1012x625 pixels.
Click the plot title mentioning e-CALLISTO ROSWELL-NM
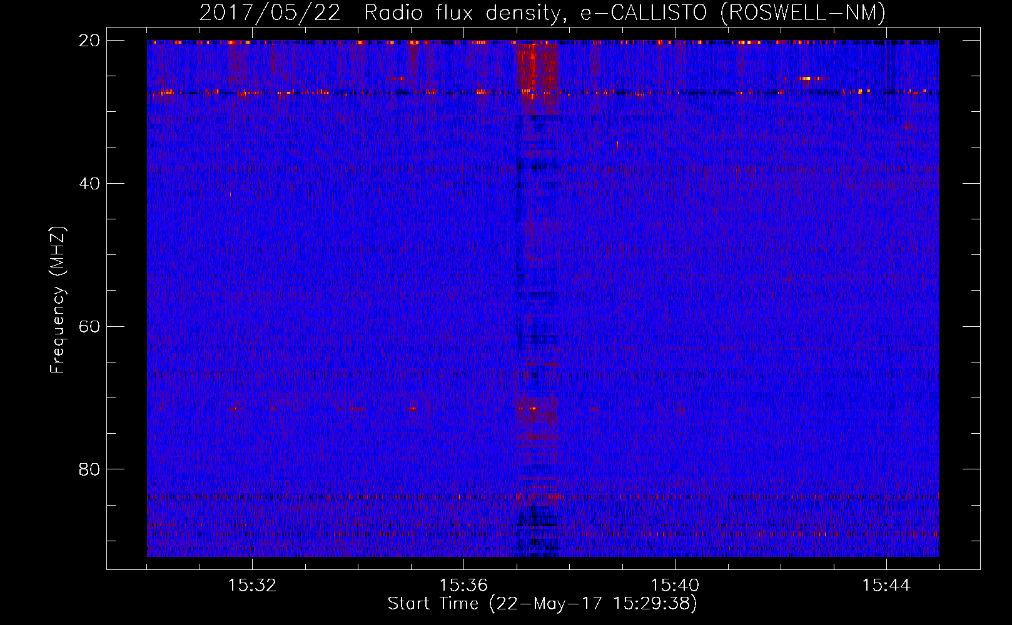542,13
